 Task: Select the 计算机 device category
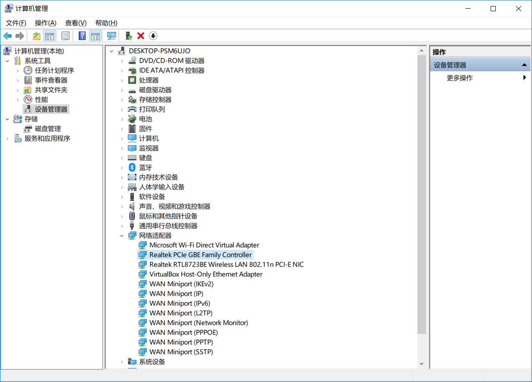[x=149, y=138]
